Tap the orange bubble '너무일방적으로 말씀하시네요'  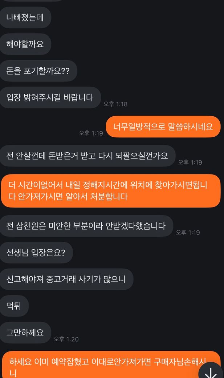pyautogui.click(x=163, y=126)
